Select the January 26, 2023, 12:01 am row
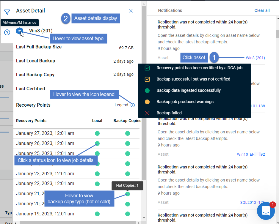Image resolution: width=279 pixels, height=224 pixels. point(76,143)
